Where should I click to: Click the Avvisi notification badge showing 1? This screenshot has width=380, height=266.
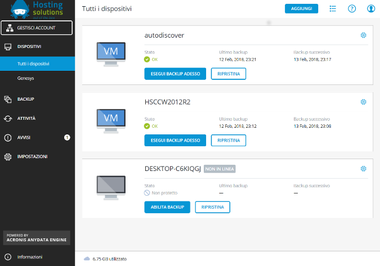click(67, 137)
